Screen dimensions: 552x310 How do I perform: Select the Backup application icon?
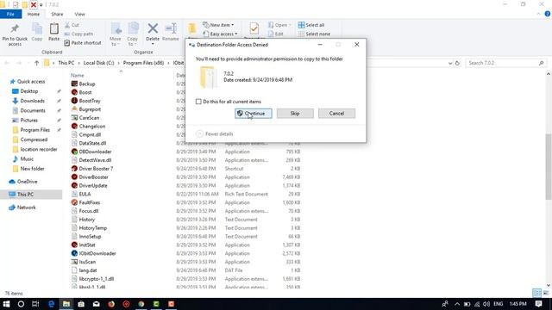(74, 84)
